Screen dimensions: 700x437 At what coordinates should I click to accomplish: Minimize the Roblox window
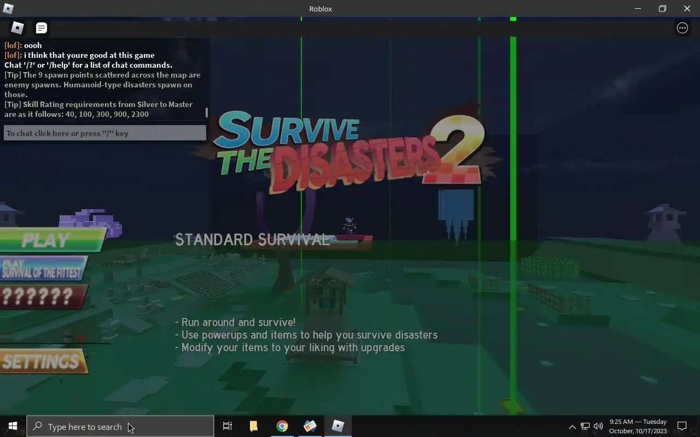(638, 8)
